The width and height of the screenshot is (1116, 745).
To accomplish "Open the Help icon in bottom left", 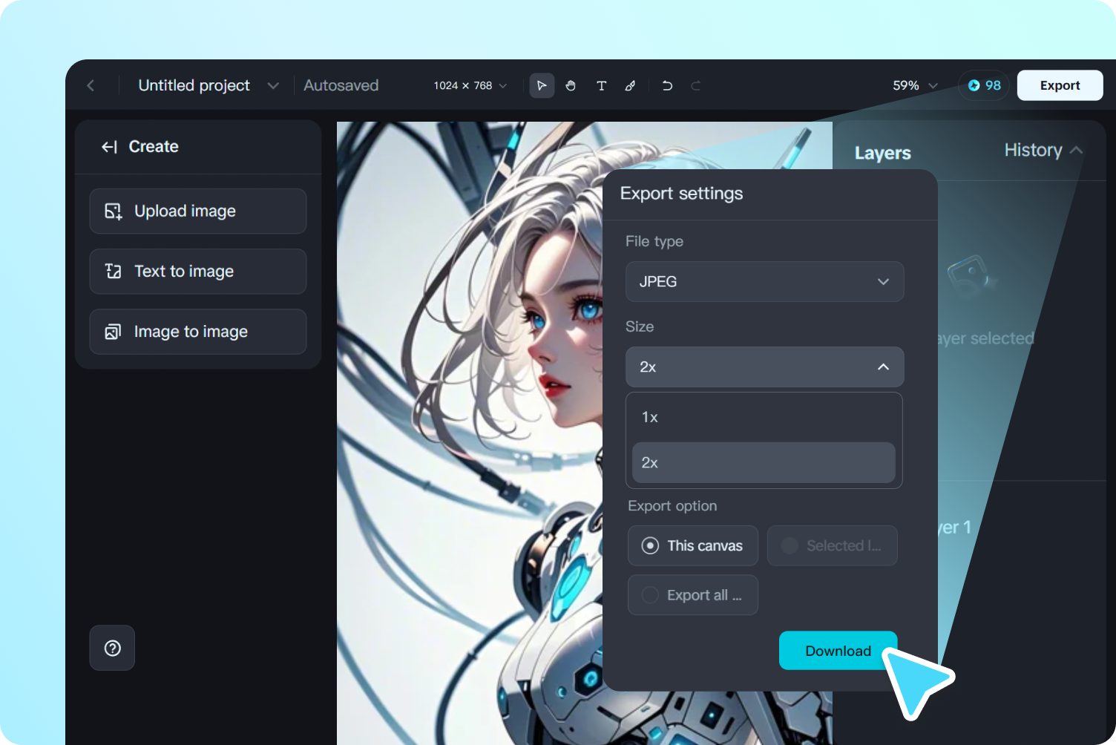I will [x=112, y=648].
